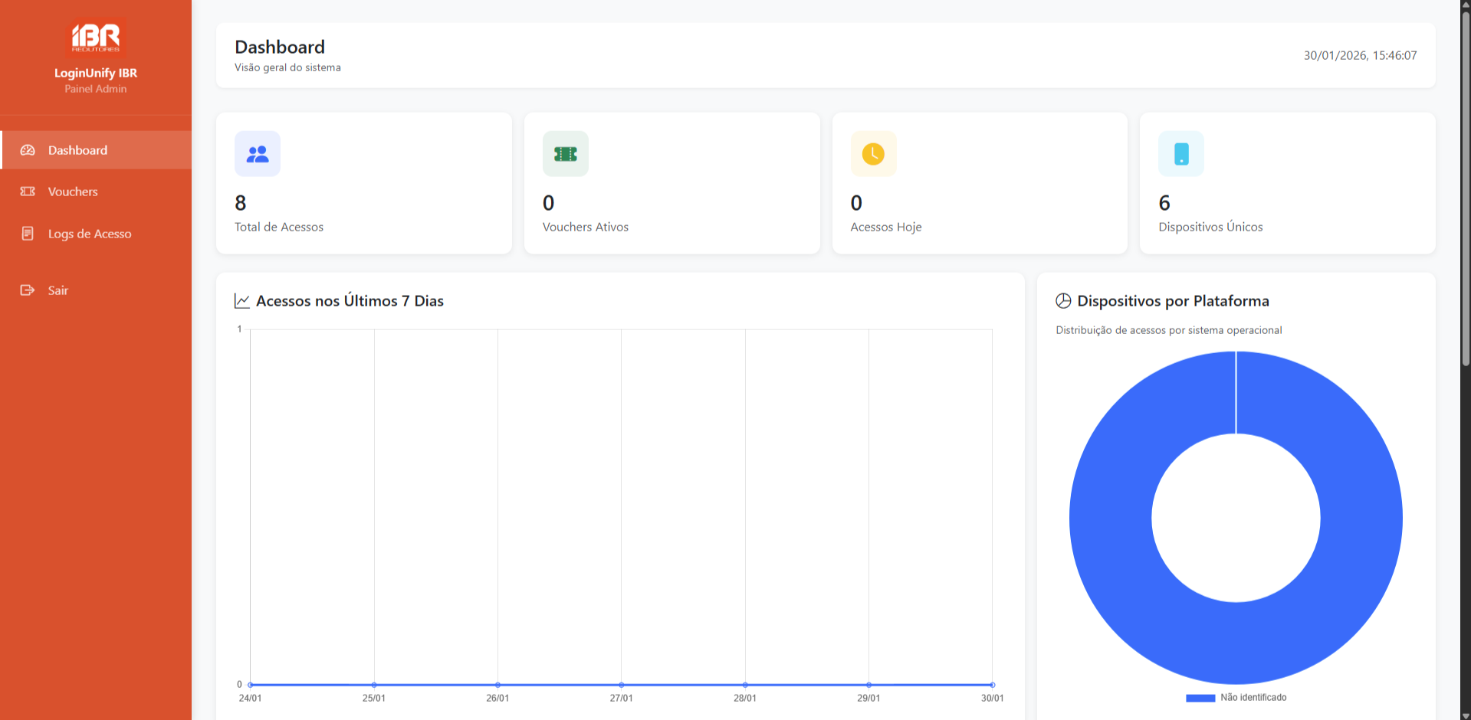Click the IBR logo in sidebar
This screenshot has width=1471, height=720.
[x=96, y=38]
